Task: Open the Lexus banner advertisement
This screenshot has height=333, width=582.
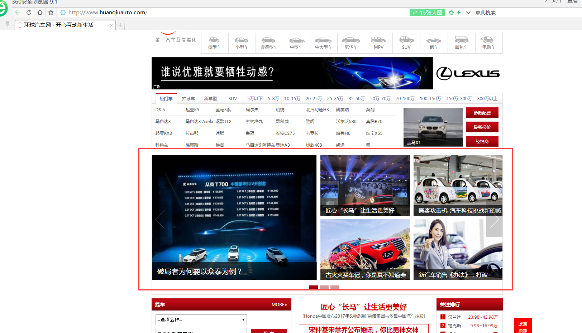Action: pyautogui.click(x=327, y=73)
